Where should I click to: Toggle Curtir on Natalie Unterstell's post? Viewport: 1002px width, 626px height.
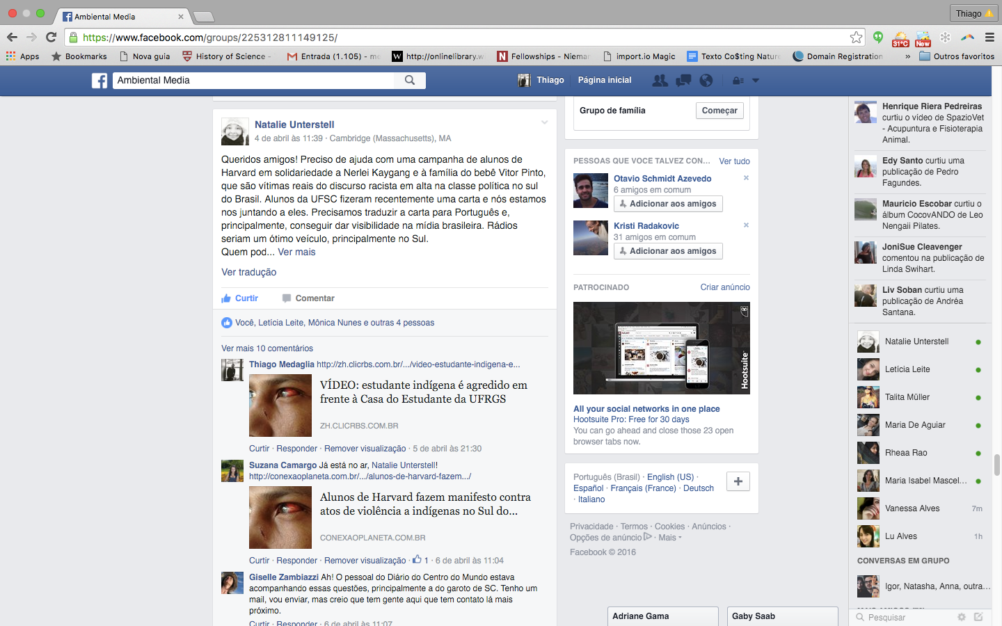click(240, 298)
